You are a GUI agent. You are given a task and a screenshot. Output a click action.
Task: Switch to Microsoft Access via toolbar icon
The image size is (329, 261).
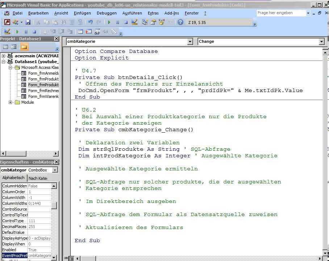[7, 22]
